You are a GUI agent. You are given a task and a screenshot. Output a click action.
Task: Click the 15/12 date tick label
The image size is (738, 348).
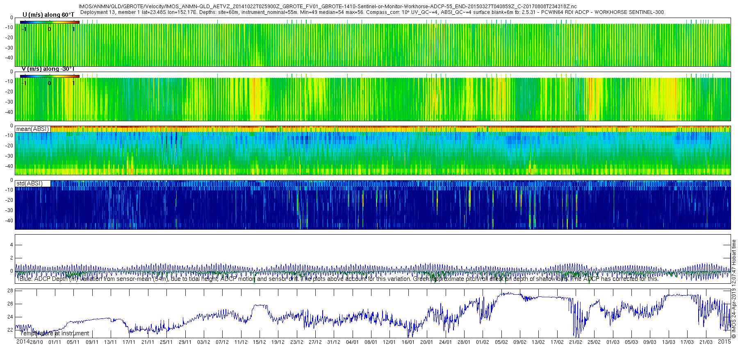(x=260, y=342)
